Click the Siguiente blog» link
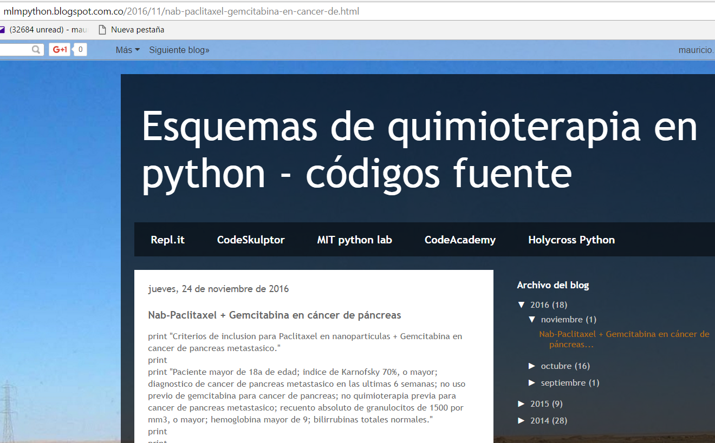715x443 pixels. pyautogui.click(x=179, y=50)
